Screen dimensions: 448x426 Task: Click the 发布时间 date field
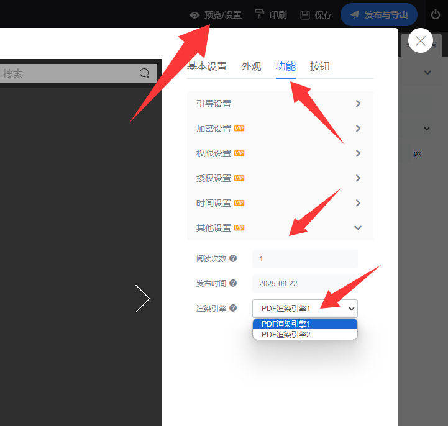point(304,284)
